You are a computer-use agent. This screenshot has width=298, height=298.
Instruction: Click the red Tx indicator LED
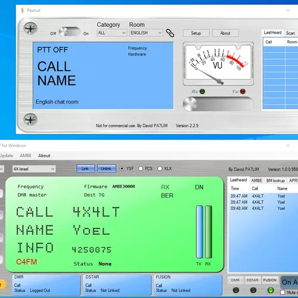click(x=243, y=91)
